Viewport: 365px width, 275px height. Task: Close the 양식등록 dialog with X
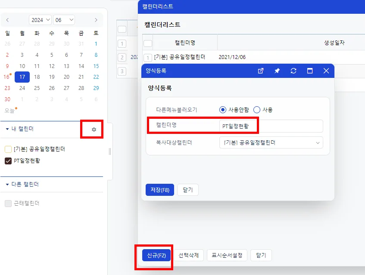326,71
